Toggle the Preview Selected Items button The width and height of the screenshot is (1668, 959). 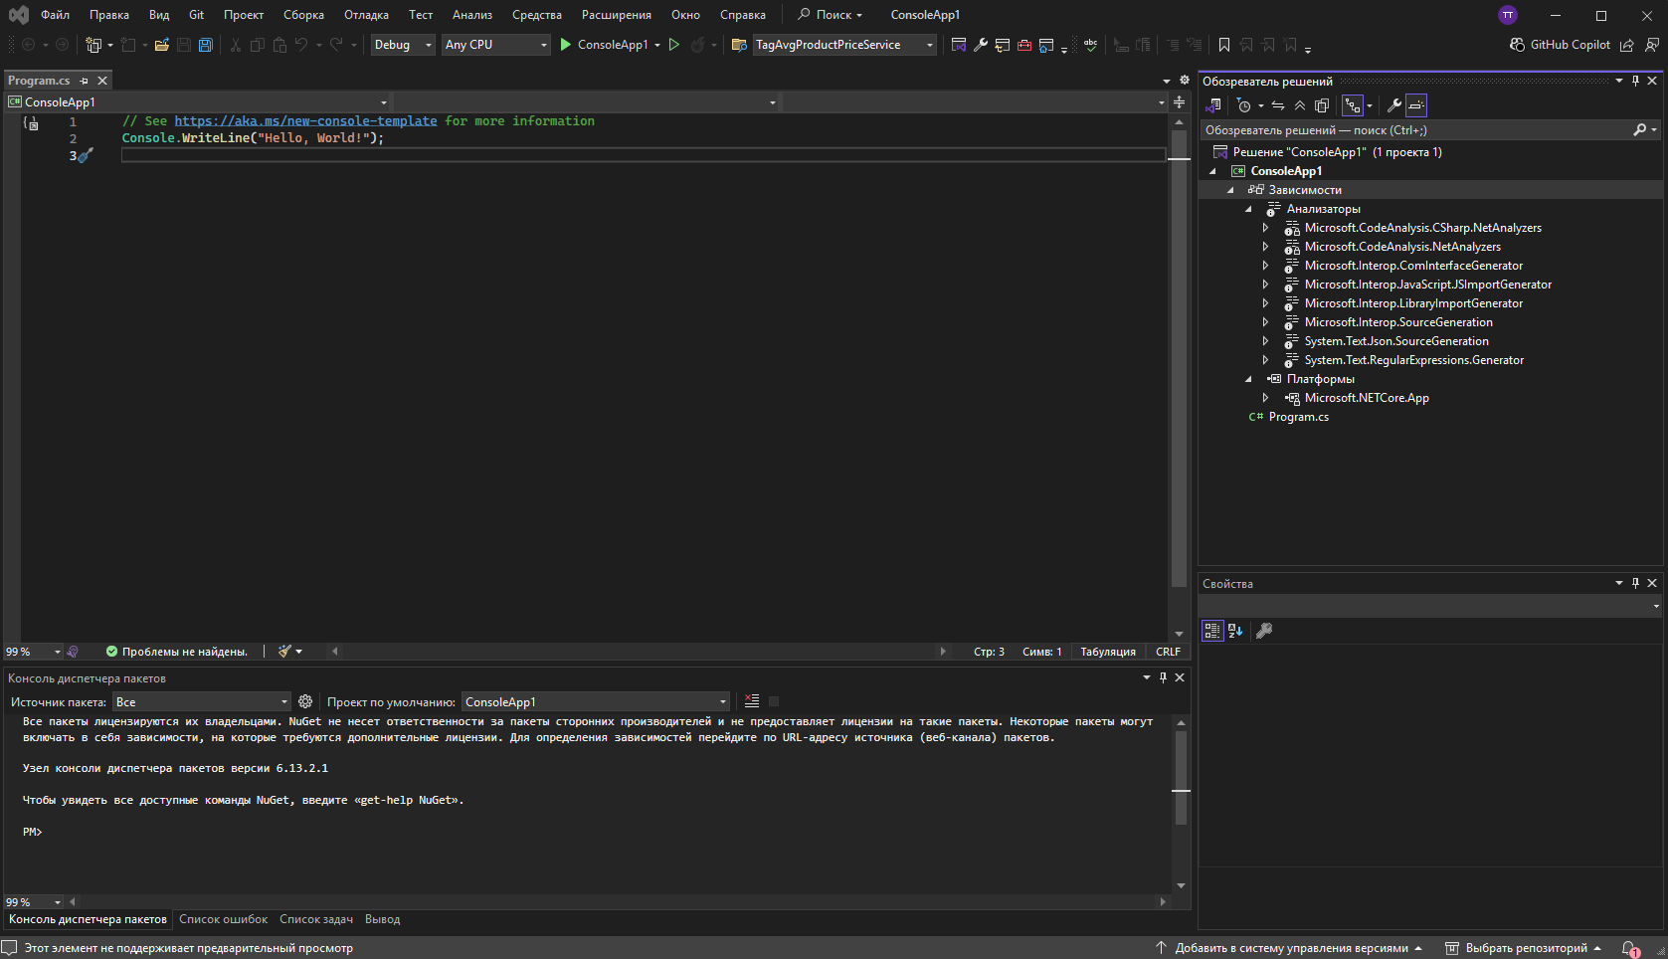click(1416, 105)
